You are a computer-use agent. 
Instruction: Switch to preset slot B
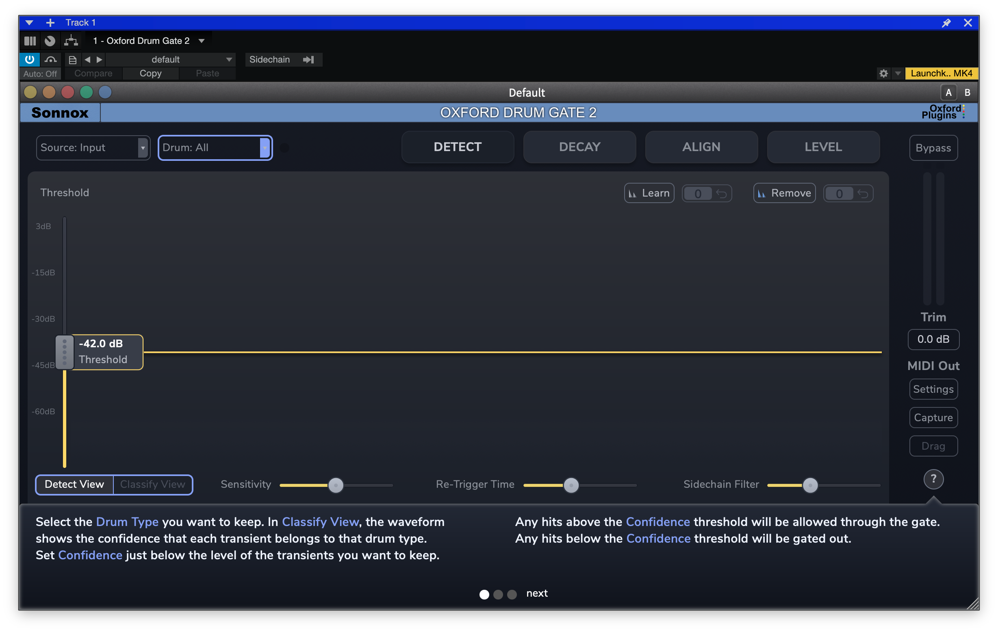pyautogui.click(x=967, y=93)
